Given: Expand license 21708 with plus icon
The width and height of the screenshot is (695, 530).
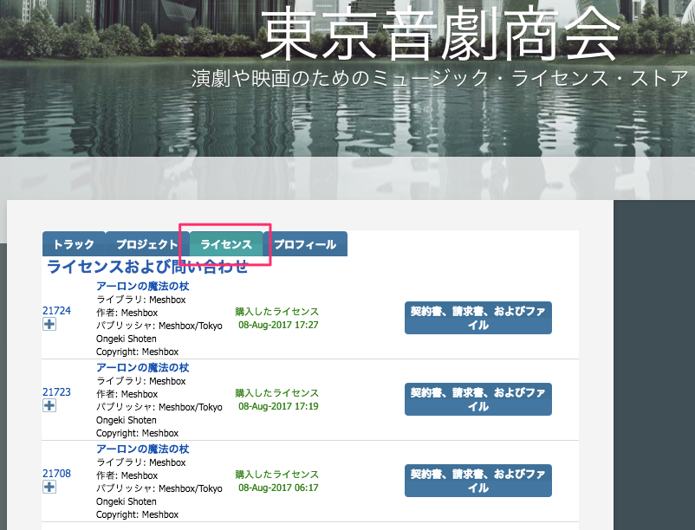Looking at the screenshot, I should pyautogui.click(x=49, y=488).
